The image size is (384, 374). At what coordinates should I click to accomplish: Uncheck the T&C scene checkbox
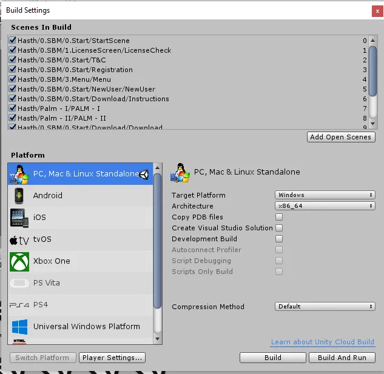point(13,59)
